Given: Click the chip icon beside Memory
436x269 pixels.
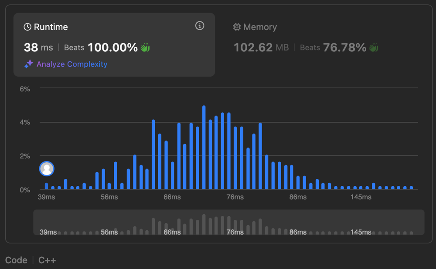Looking at the screenshot, I should pyautogui.click(x=237, y=27).
